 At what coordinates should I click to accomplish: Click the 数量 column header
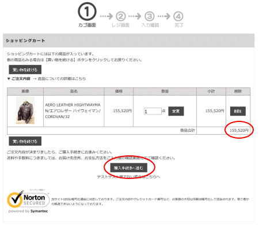tap(165, 91)
